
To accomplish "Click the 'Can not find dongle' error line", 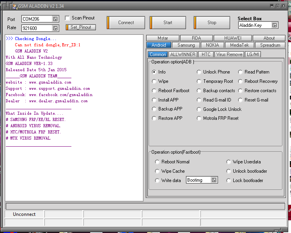I will pyautogui.click(x=48, y=45).
